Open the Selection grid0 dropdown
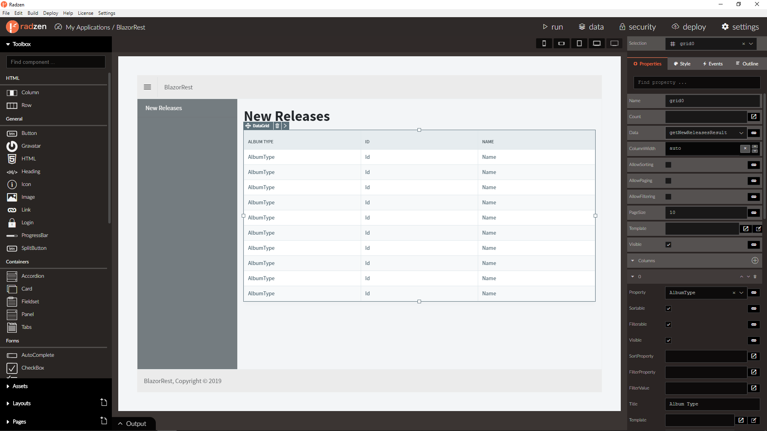The height and width of the screenshot is (431, 767). 751,43
